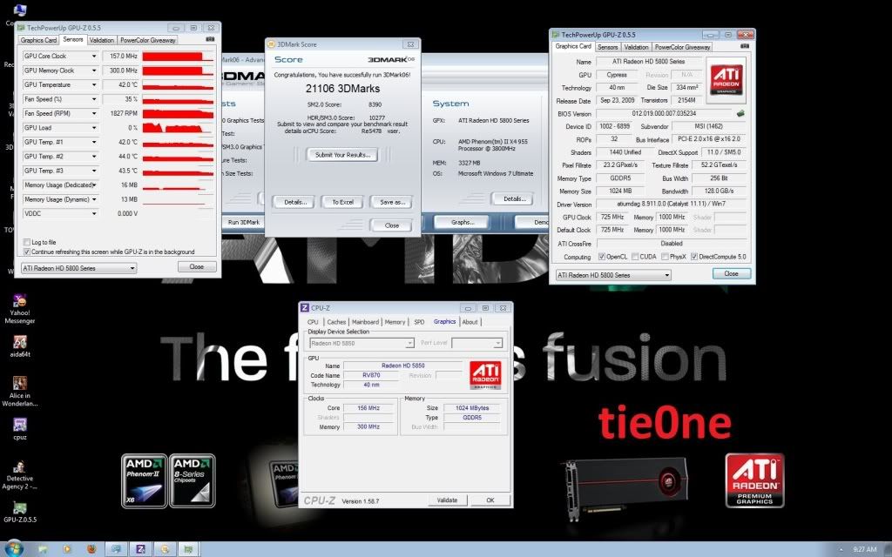Image resolution: width=892 pixels, height=557 pixels.
Task: Open the Mainboard tab in CPU-Z
Action: pos(365,322)
